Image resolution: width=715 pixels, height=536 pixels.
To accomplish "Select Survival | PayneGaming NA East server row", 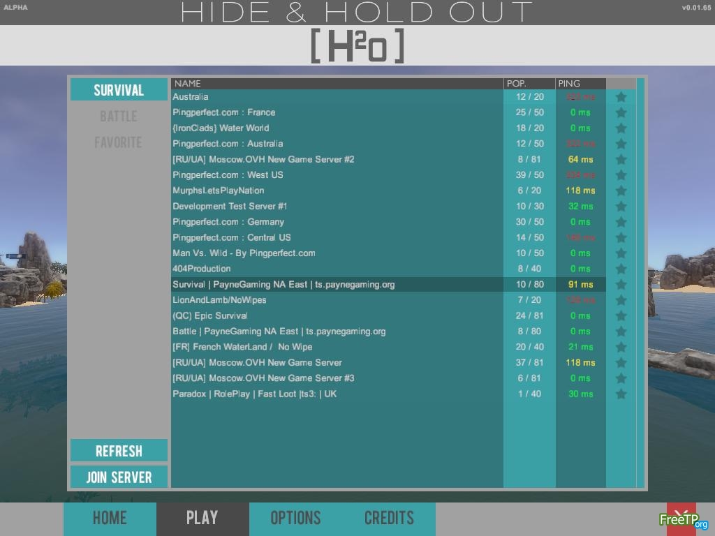I will click(337, 285).
